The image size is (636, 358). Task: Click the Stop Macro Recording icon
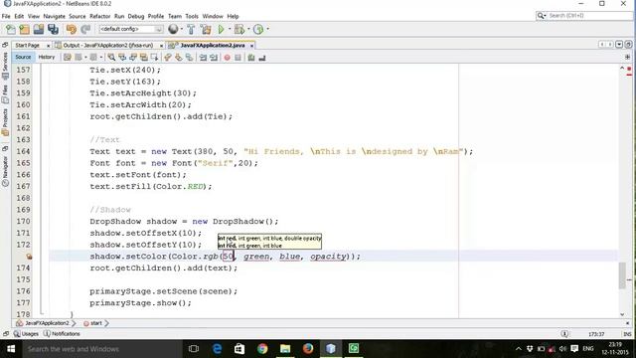(238, 58)
